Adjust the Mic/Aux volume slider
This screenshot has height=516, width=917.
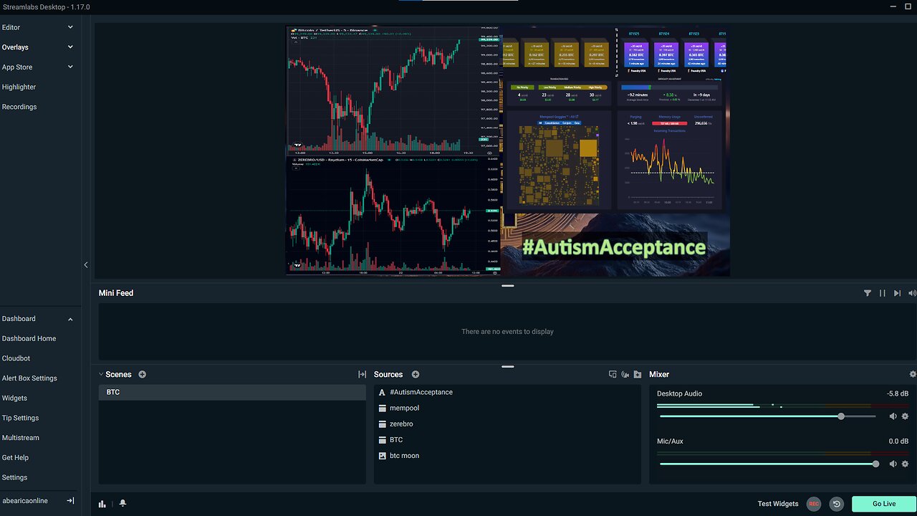[767, 464]
